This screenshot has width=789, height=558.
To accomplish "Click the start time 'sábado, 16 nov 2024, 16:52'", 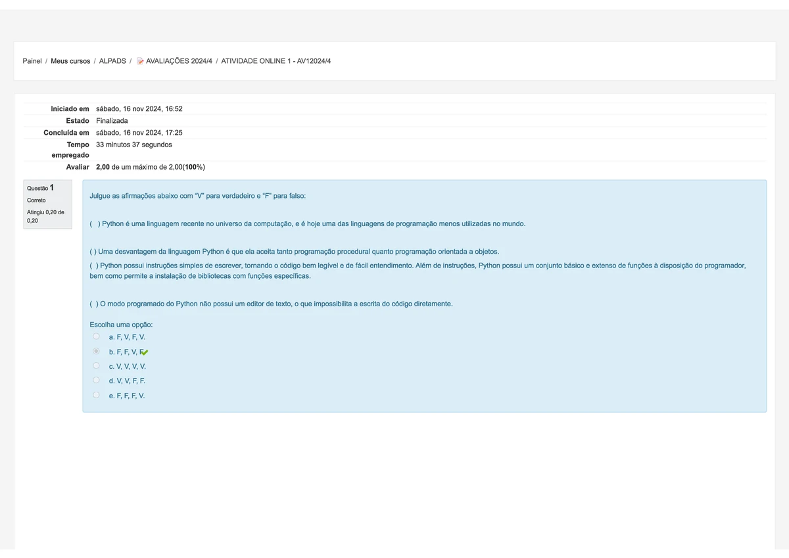I will [x=139, y=108].
